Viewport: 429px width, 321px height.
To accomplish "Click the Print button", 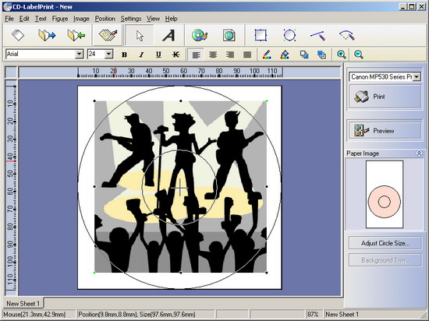I will (385, 97).
